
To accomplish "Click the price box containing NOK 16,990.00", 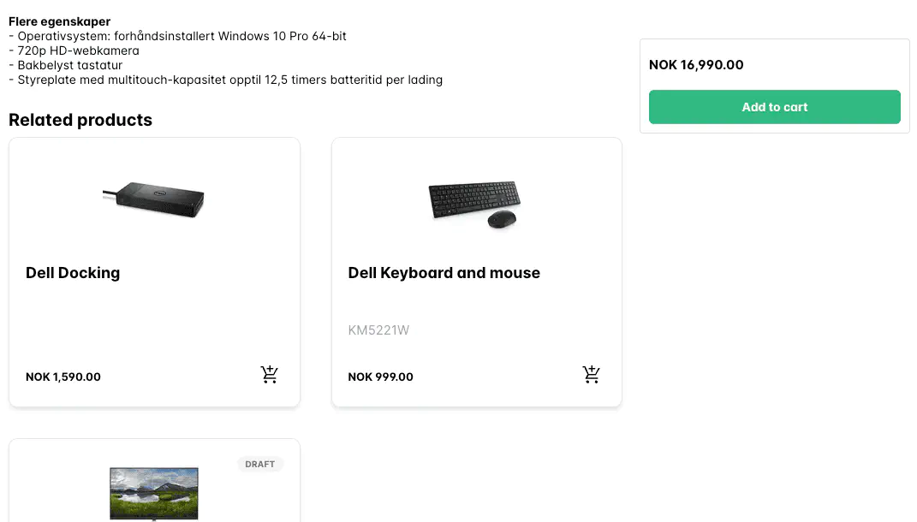I will point(774,85).
